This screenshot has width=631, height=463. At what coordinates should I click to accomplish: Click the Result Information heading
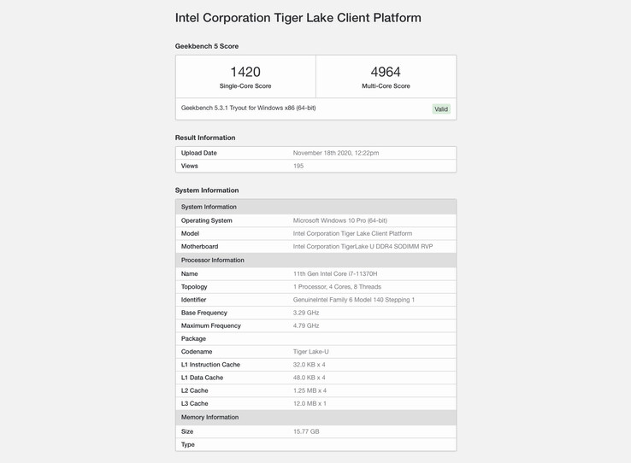205,138
